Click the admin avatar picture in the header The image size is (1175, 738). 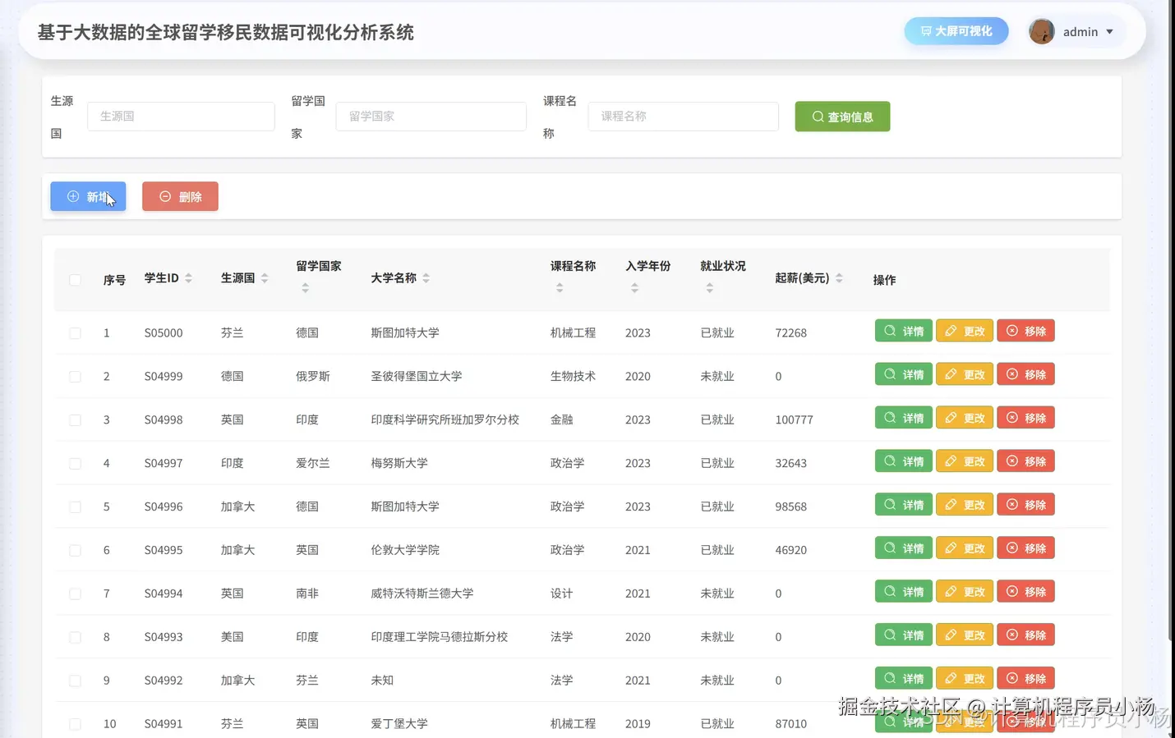click(x=1041, y=30)
